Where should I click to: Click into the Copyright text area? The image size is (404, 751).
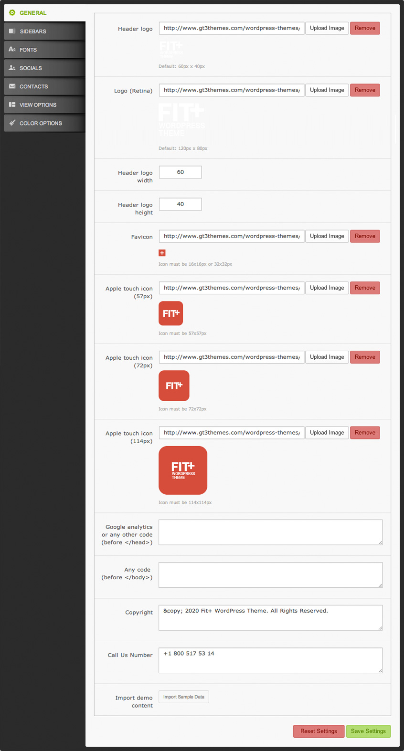[x=270, y=617]
